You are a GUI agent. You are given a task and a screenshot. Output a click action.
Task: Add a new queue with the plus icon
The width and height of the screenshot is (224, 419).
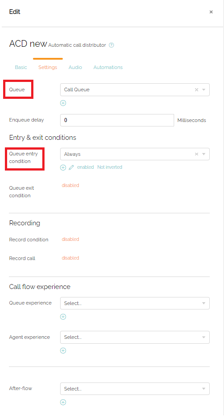pos(63,103)
